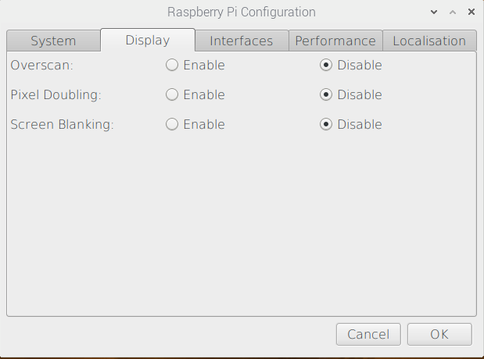
Task: Click the Cancel button
Action: tap(368, 334)
